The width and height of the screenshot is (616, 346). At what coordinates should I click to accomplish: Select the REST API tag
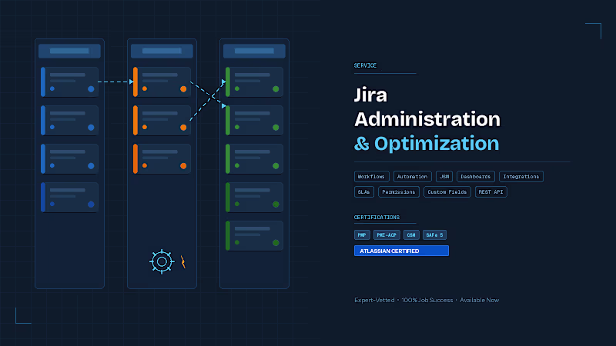[490, 191]
